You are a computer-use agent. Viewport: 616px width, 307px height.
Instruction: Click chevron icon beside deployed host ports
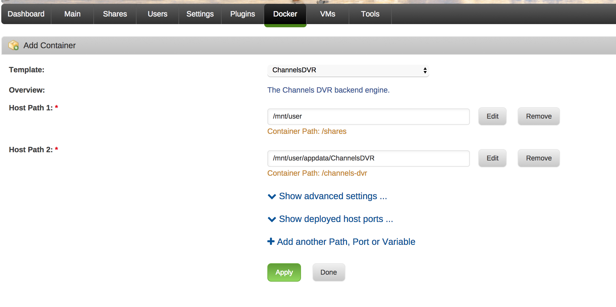(272, 219)
